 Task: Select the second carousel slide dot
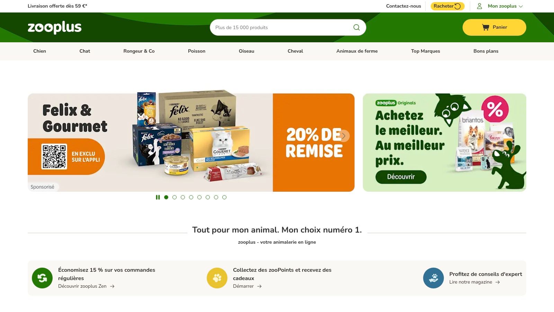point(175,197)
